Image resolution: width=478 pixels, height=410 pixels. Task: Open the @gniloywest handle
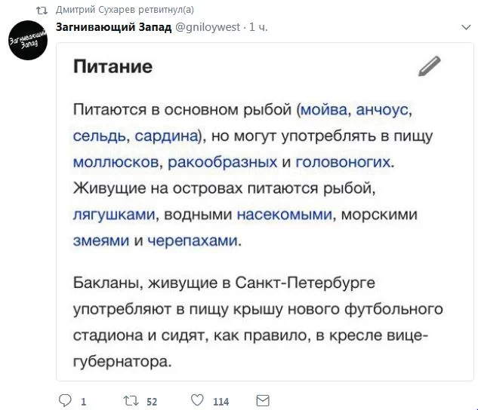click(208, 27)
